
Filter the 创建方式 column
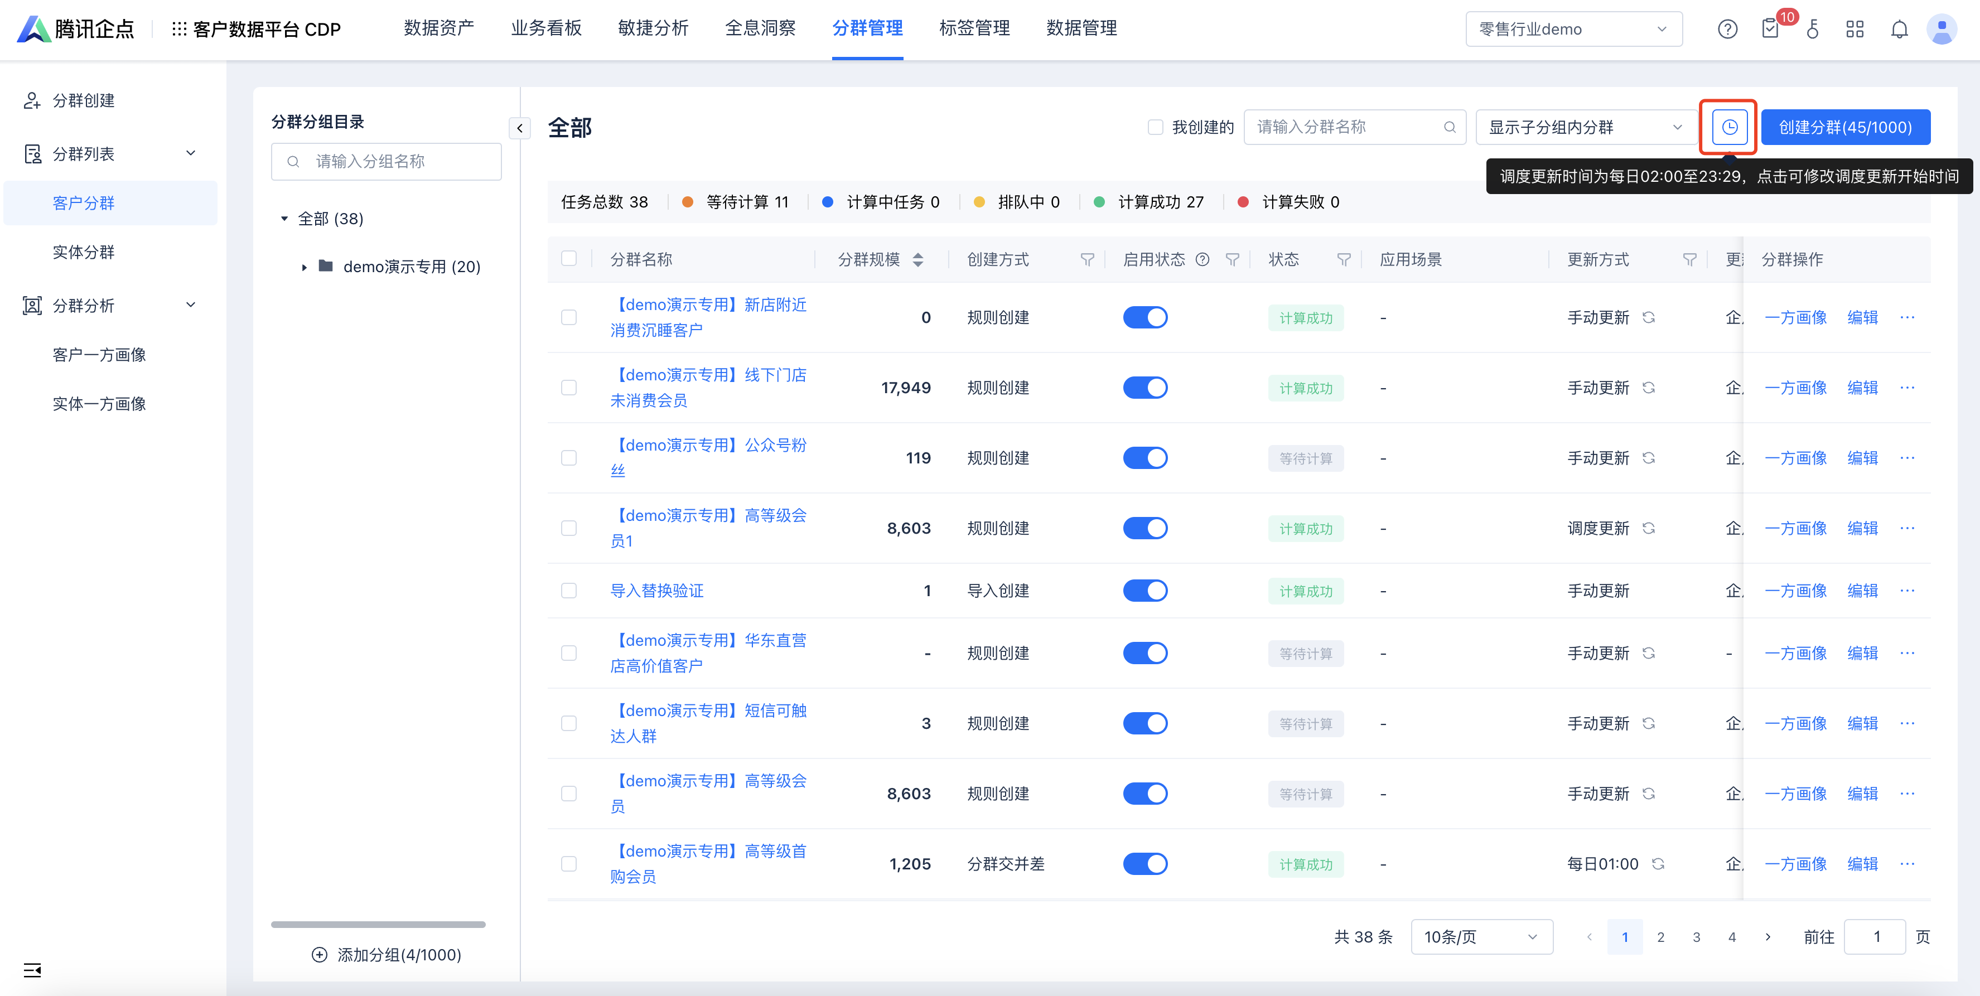(x=1087, y=260)
